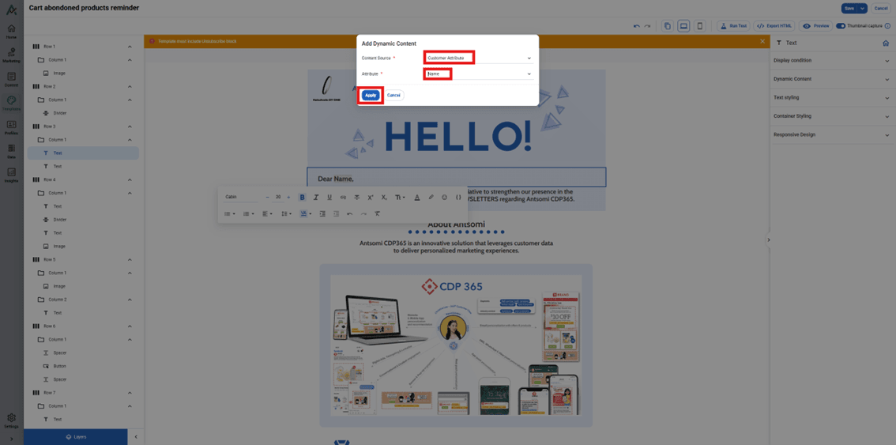Open Preview with the eye icon
This screenshot has height=445, width=896.
coord(816,26)
